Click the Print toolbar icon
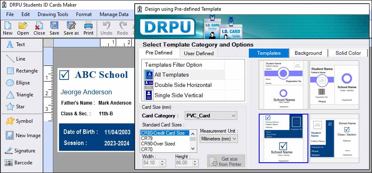This screenshot has width=372, height=173. click(x=88, y=26)
